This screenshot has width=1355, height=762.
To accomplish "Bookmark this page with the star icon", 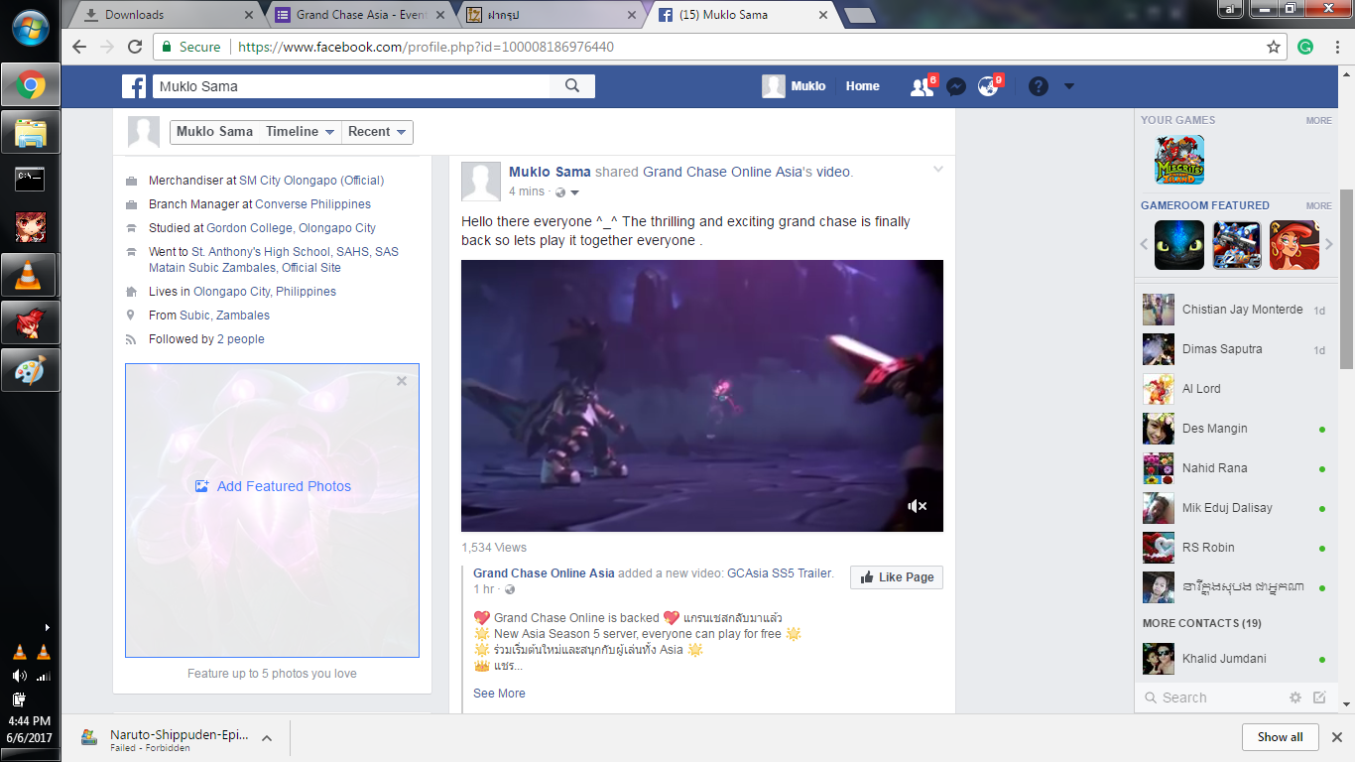I will [x=1274, y=47].
